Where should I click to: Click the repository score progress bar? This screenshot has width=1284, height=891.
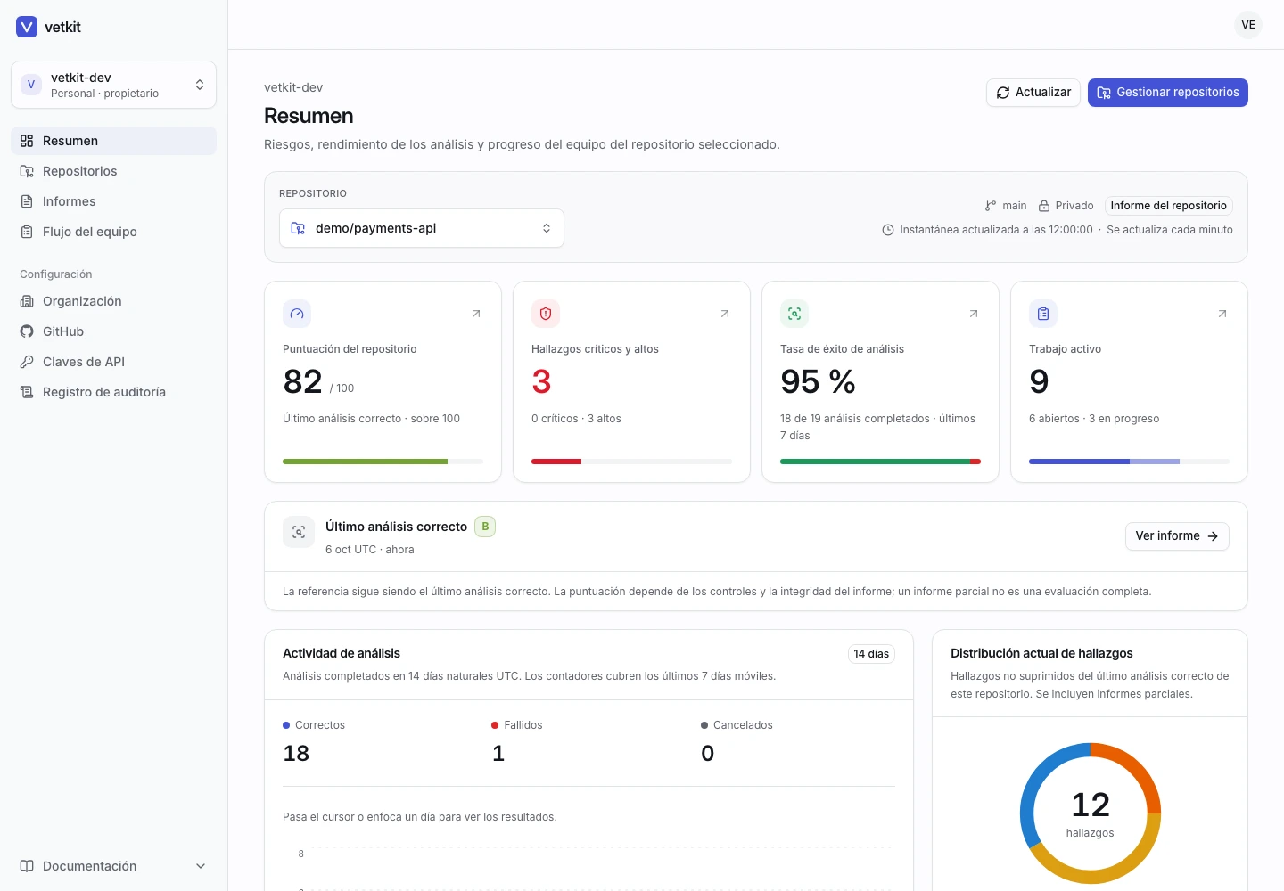[x=383, y=462]
